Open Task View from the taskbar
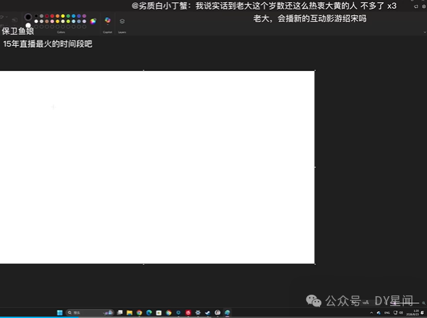The width and height of the screenshot is (427, 318). point(120,313)
